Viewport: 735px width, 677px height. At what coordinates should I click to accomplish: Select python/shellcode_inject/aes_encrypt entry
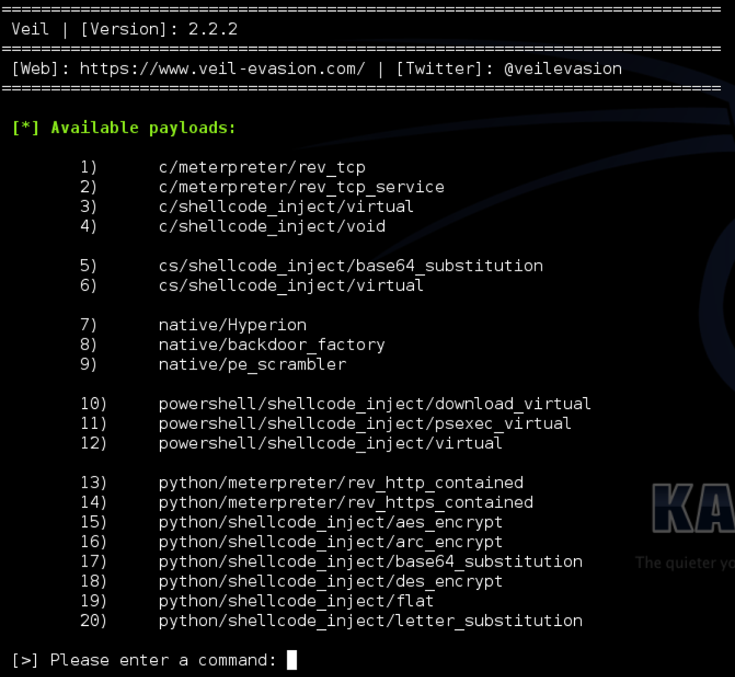click(x=331, y=522)
